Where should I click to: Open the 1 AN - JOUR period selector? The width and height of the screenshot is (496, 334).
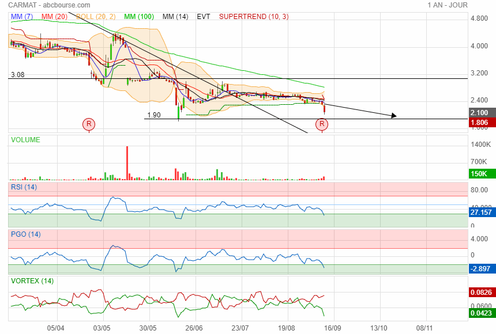click(447, 5)
